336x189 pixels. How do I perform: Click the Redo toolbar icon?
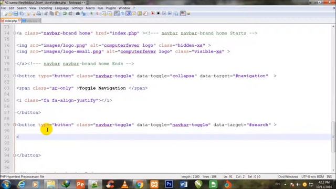[x=70, y=14]
